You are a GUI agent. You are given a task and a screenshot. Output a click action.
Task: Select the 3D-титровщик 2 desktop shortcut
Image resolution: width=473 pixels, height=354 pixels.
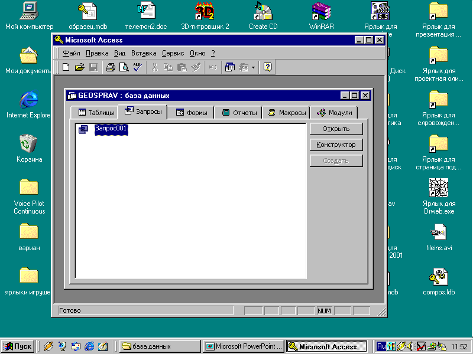point(205,16)
